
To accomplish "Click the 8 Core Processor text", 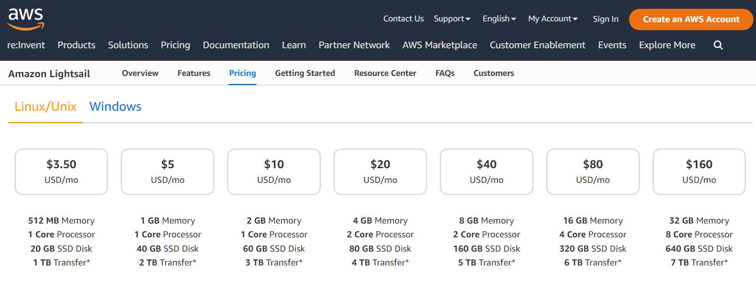I will pyautogui.click(x=699, y=234).
